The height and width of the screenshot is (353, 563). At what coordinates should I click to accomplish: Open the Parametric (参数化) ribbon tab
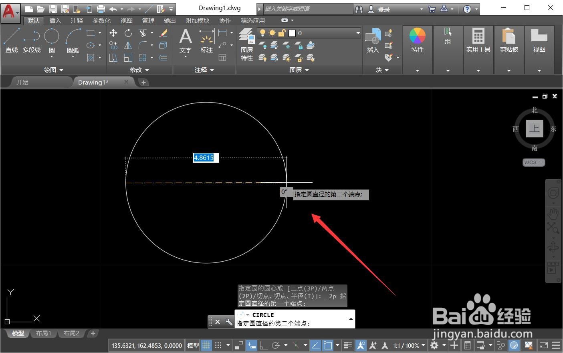point(101,20)
